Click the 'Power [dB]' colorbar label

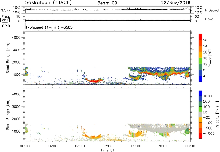pyautogui.click(x=210, y=58)
